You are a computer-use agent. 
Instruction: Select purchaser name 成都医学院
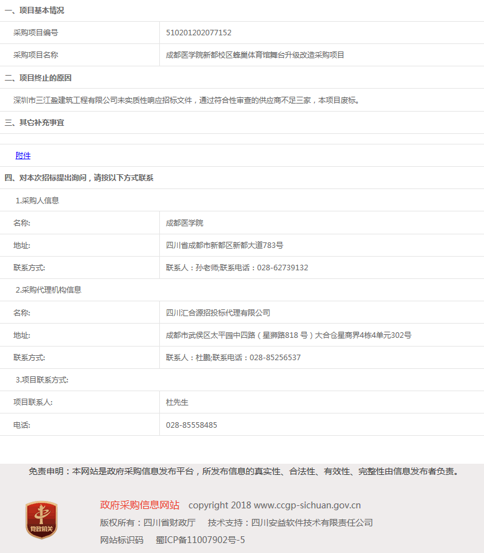[x=185, y=223]
